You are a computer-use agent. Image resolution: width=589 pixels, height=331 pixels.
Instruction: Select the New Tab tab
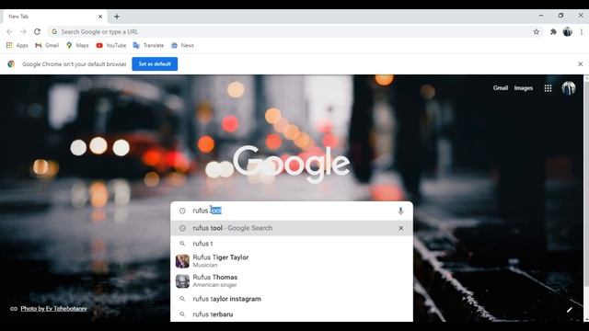(x=55, y=17)
